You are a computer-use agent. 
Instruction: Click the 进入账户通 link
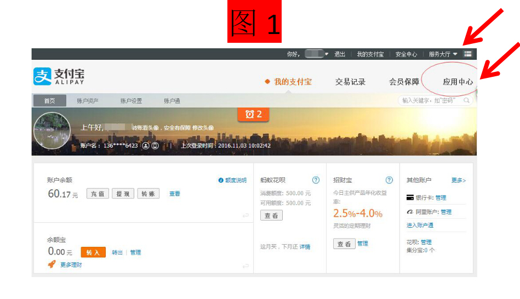point(420,225)
